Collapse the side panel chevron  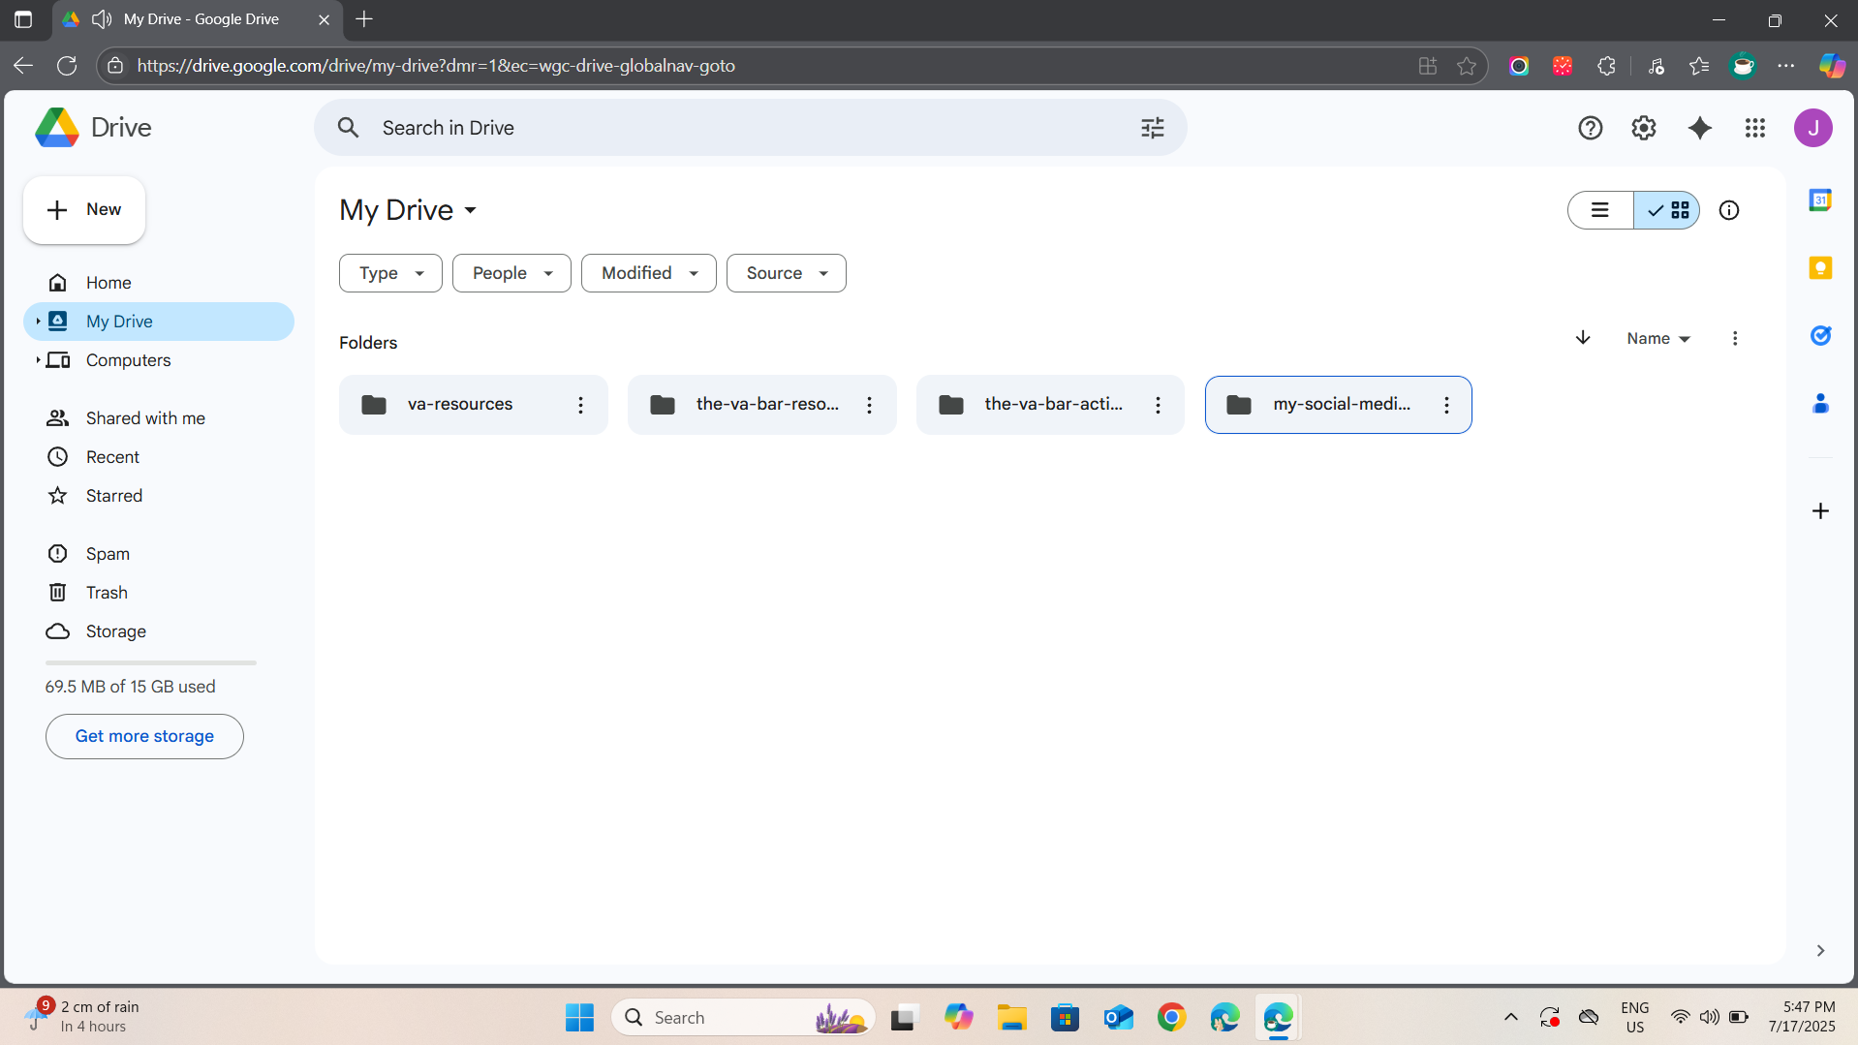(1820, 950)
